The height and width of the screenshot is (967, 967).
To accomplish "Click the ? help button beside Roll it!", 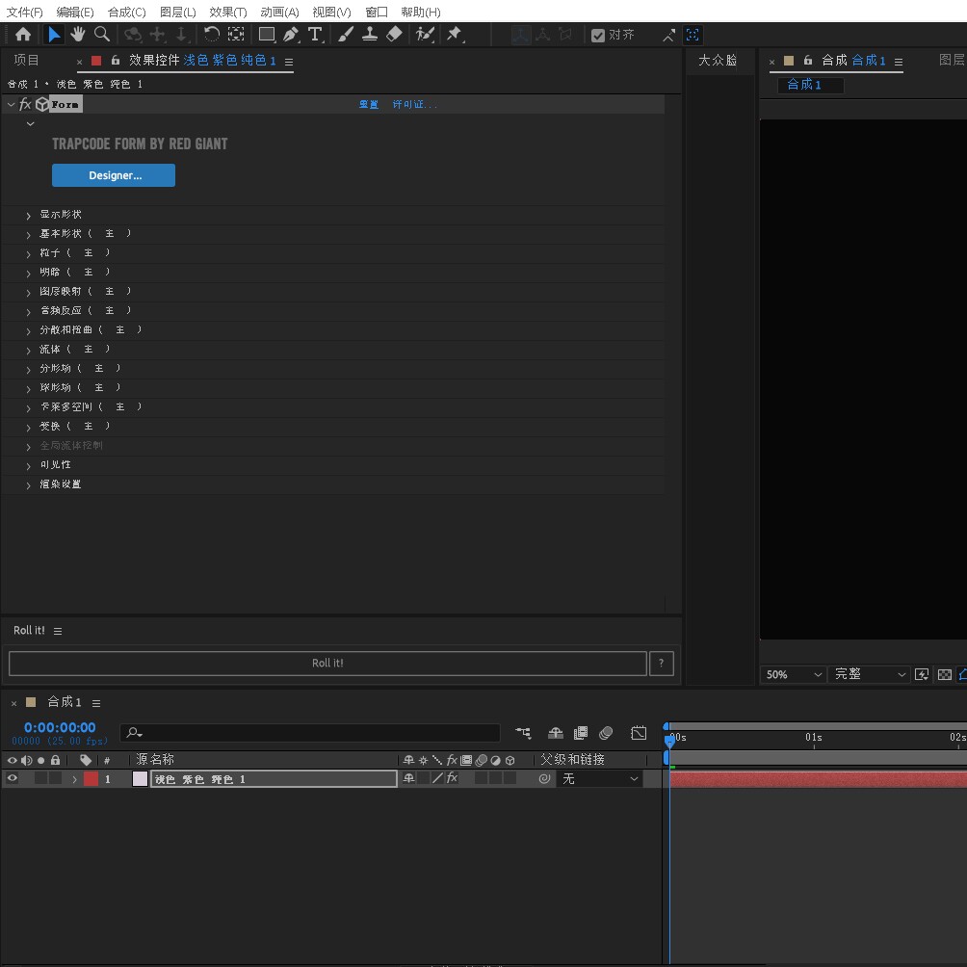I will 661,663.
